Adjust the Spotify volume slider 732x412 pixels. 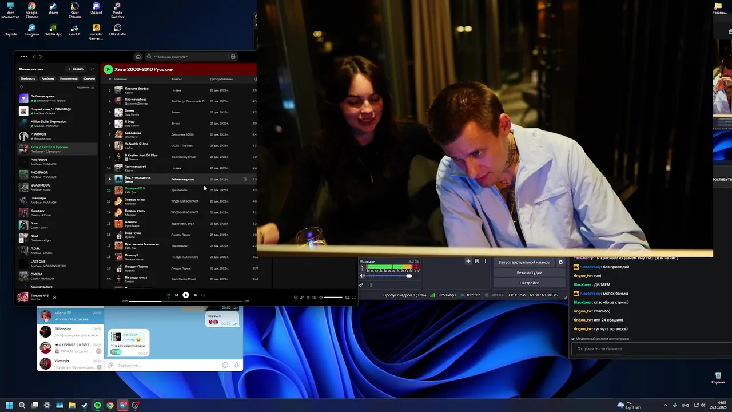(x=333, y=298)
